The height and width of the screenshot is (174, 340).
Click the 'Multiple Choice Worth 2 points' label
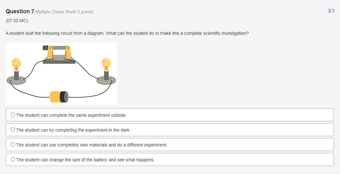point(64,12)
